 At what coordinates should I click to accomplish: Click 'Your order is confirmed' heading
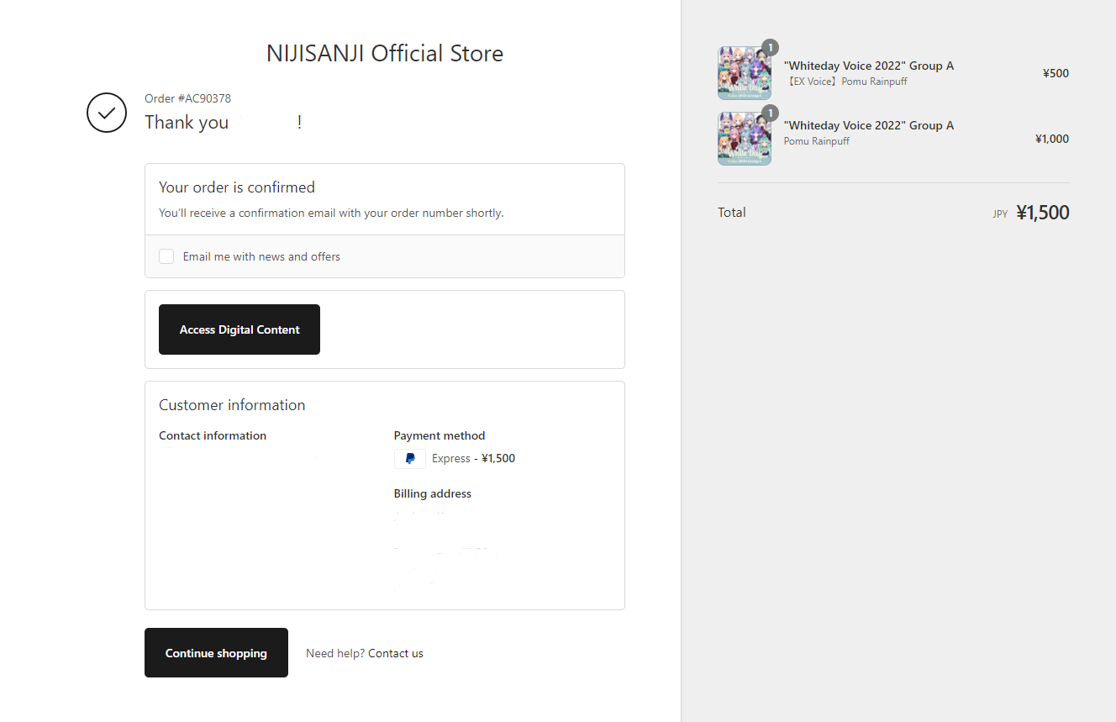[237, 187]
